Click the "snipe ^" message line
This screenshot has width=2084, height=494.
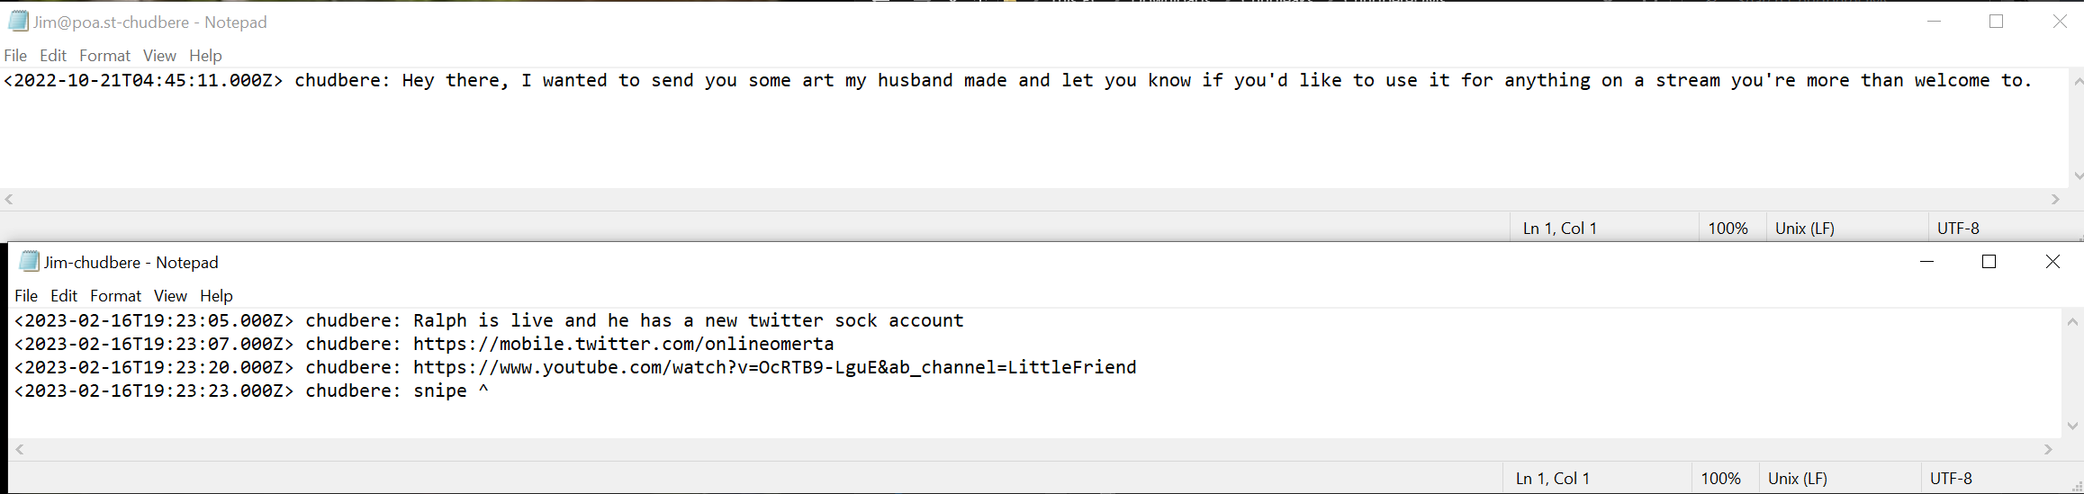[x=450, y=391]
